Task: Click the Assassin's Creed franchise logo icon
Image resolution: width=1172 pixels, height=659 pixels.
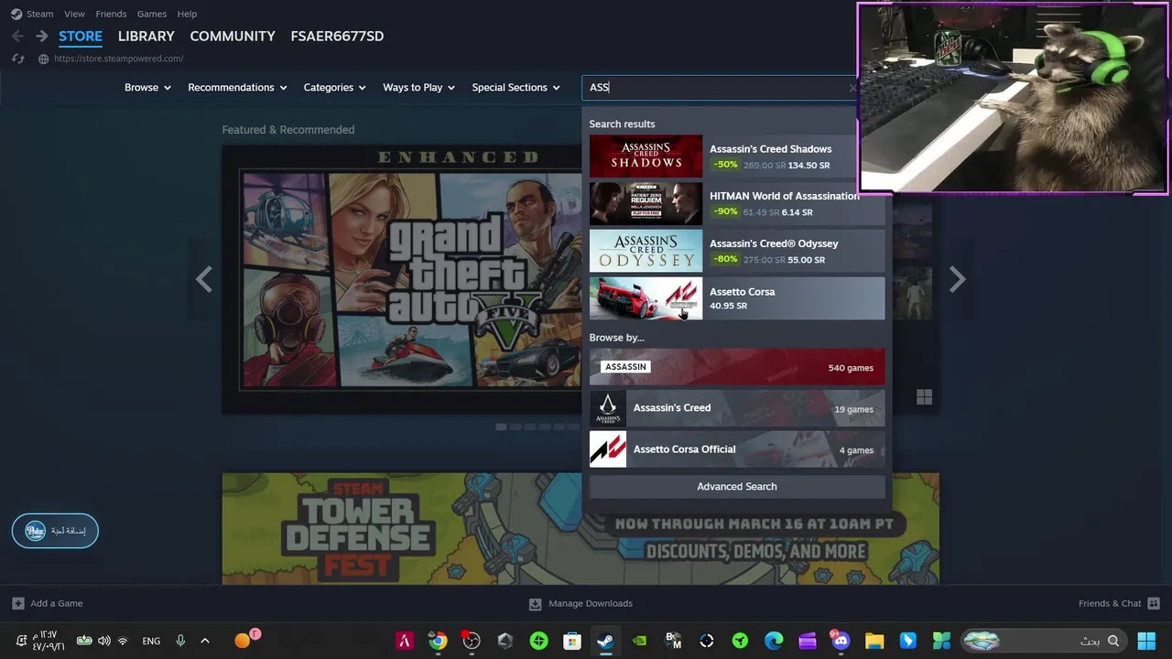Action: pyautogui.click(x=608, y=408)
